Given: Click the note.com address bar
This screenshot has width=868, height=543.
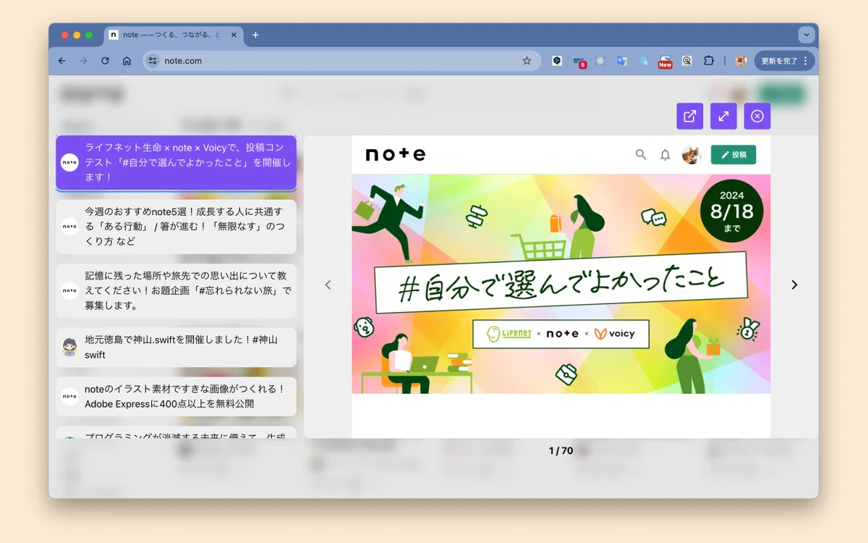Looking at the screenshot, I should coord(341,61).
